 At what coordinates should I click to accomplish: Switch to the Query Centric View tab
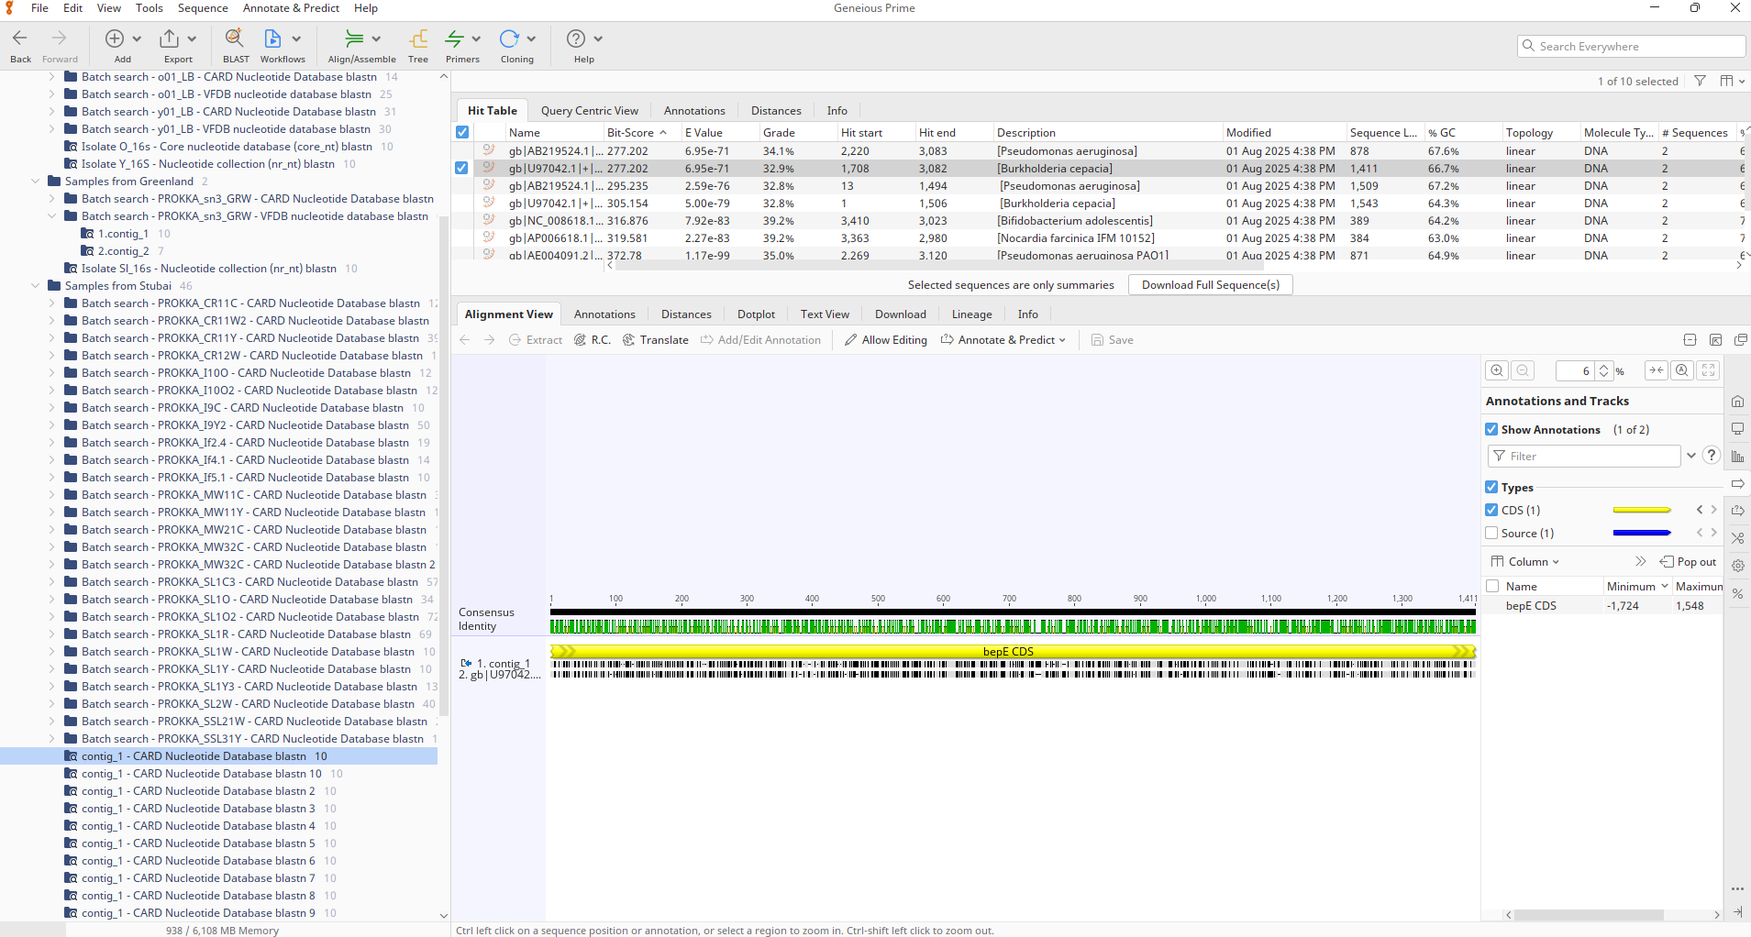589,111
